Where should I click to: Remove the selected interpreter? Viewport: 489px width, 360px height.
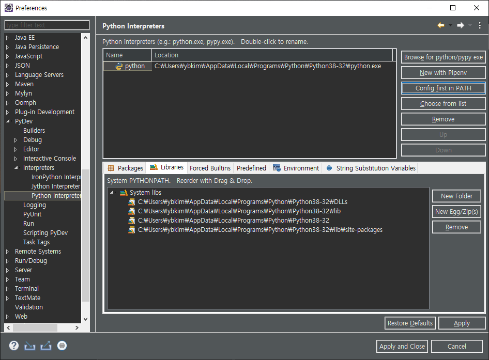tap(443, 119)
